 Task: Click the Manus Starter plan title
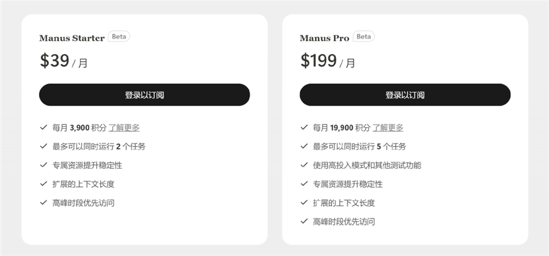pyautogui.click(x=72, y=38)
